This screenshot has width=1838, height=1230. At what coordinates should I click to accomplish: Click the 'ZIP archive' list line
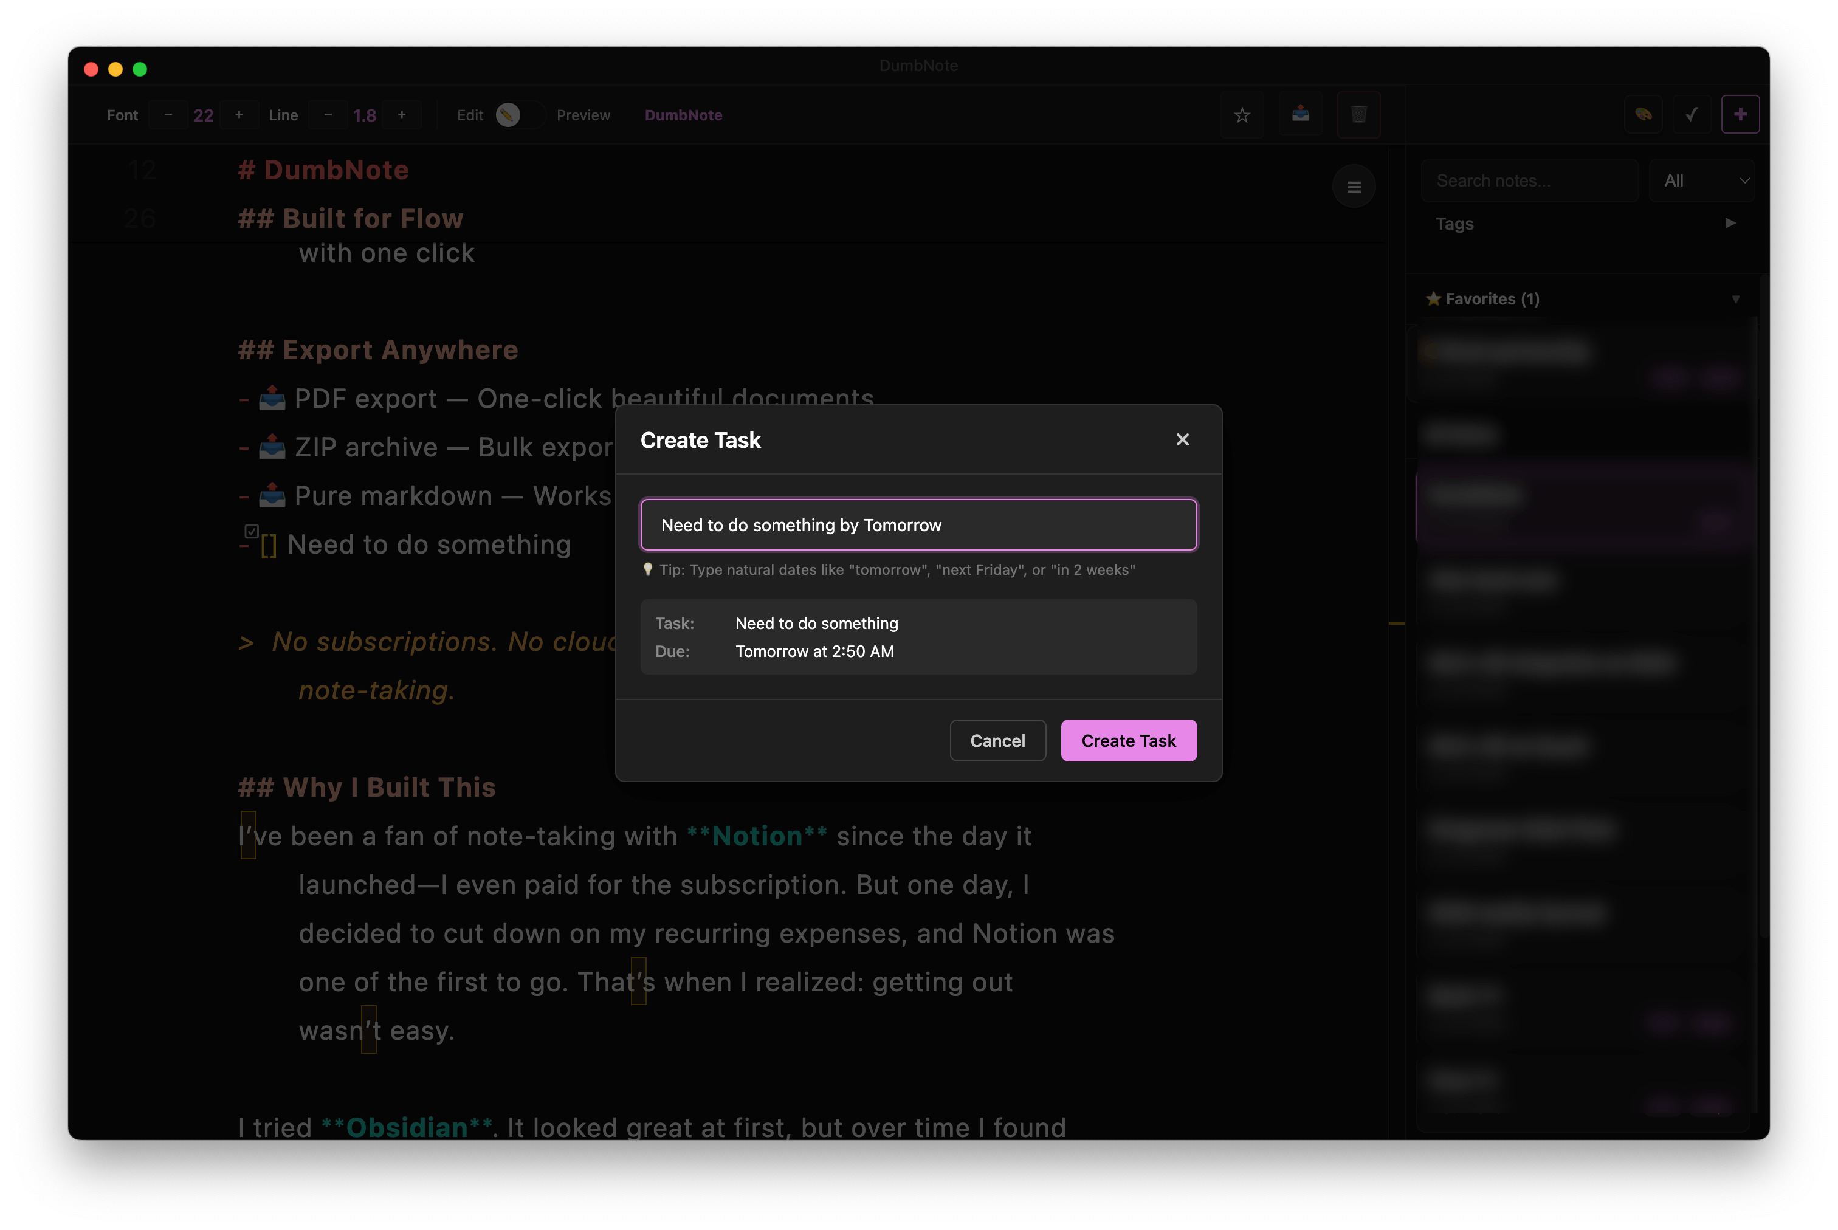427,447
